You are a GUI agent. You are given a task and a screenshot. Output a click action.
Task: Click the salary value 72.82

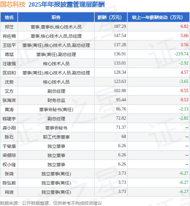pos(121,118)
